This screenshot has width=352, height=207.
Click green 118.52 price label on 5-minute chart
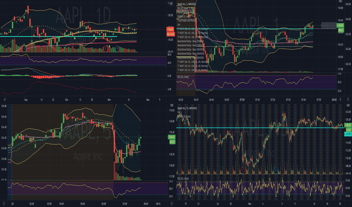click(x=172, y=137)
